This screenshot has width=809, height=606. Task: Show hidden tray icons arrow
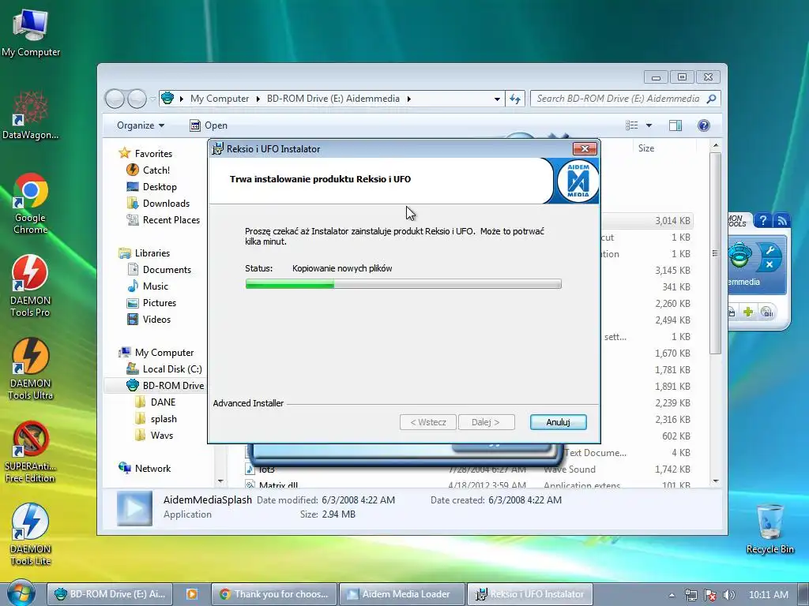point(672,595)
